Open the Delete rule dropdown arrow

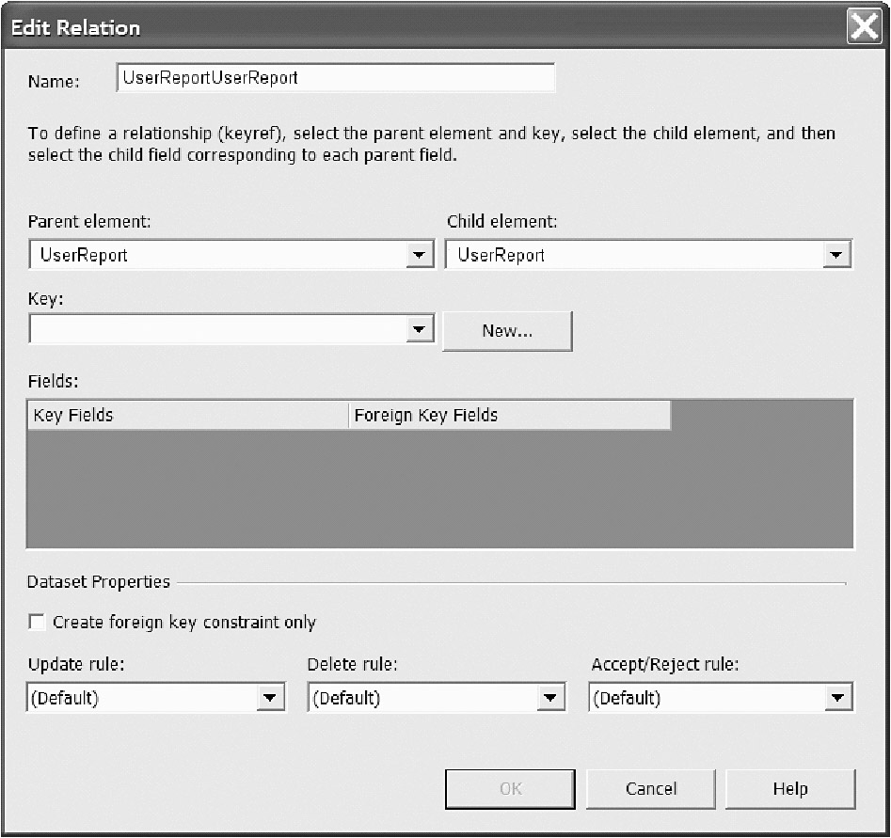point(550,698)
